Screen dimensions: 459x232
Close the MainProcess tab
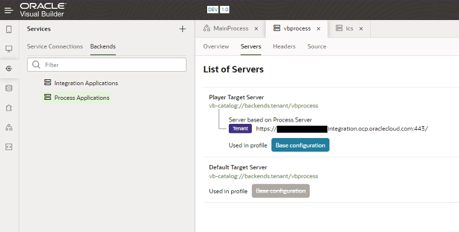click(256, 29)
